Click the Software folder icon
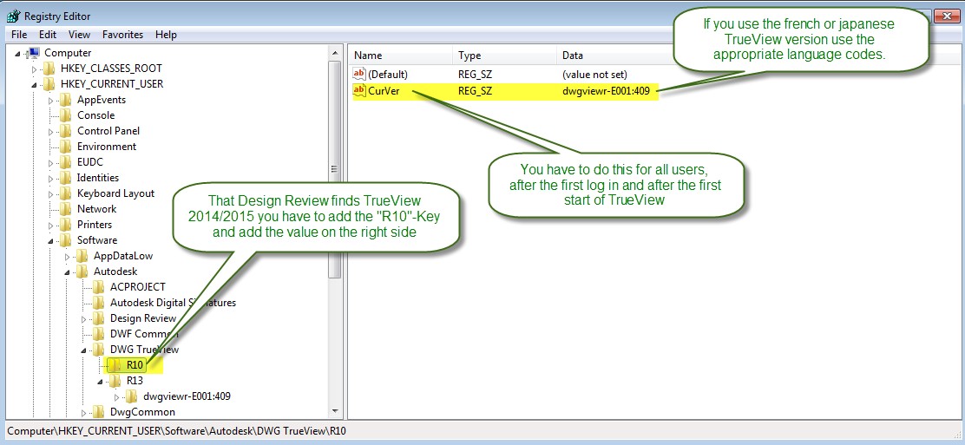The width and height of the screenshot is (965, 445). 67,240
